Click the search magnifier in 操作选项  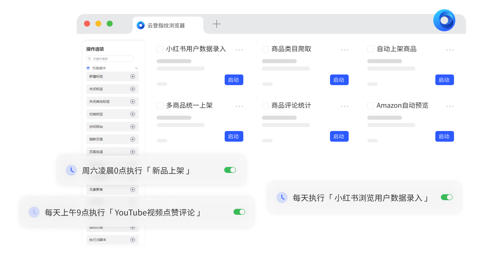pyautogui.click(x=90, y=59)
